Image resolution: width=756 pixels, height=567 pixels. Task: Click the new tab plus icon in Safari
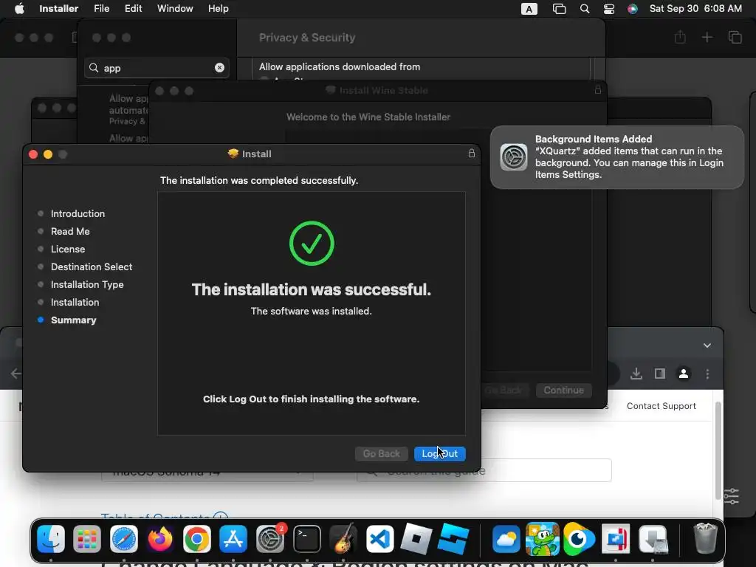tap(707, 37)
